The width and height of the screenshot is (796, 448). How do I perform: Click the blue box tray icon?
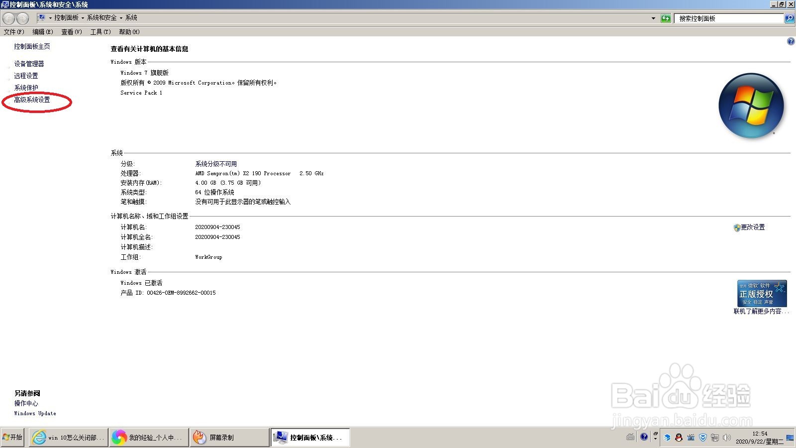point(667,437)
